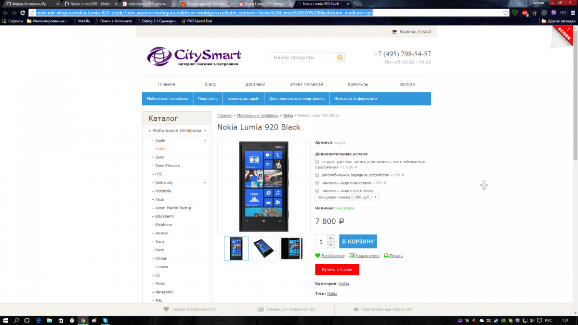Click the CitySmart logo
The height and width of the screenshot is (325, 578).
194,56
